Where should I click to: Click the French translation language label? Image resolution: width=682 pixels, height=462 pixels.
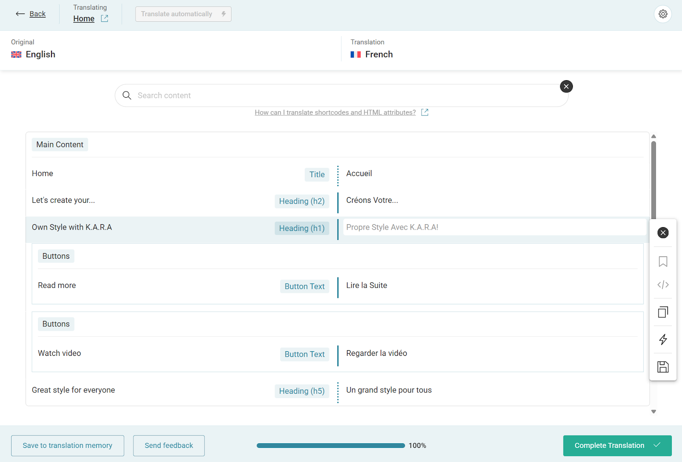coord(379,55)
